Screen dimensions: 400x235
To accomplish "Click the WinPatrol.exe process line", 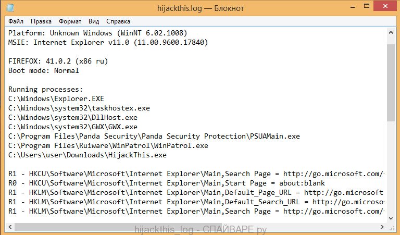I will click(x=108, y=146).
